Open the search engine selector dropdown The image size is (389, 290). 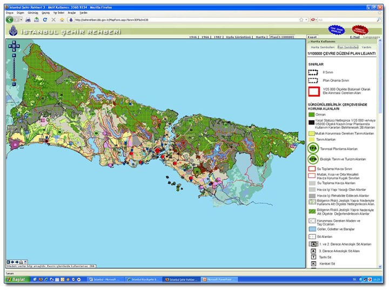pyautogui.click(x=314, y=19)
